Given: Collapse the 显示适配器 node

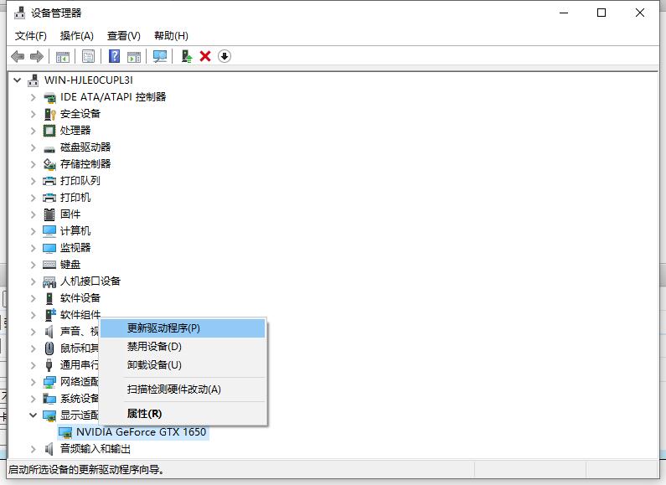Looking at the screenshot, I should tap(34, 415).
